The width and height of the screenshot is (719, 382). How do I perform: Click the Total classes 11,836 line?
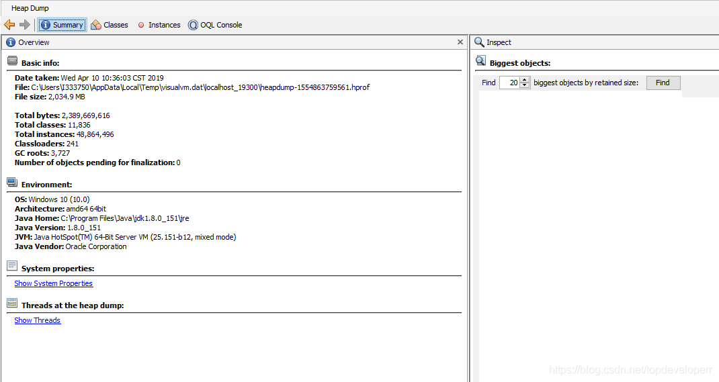pos(52,125)
